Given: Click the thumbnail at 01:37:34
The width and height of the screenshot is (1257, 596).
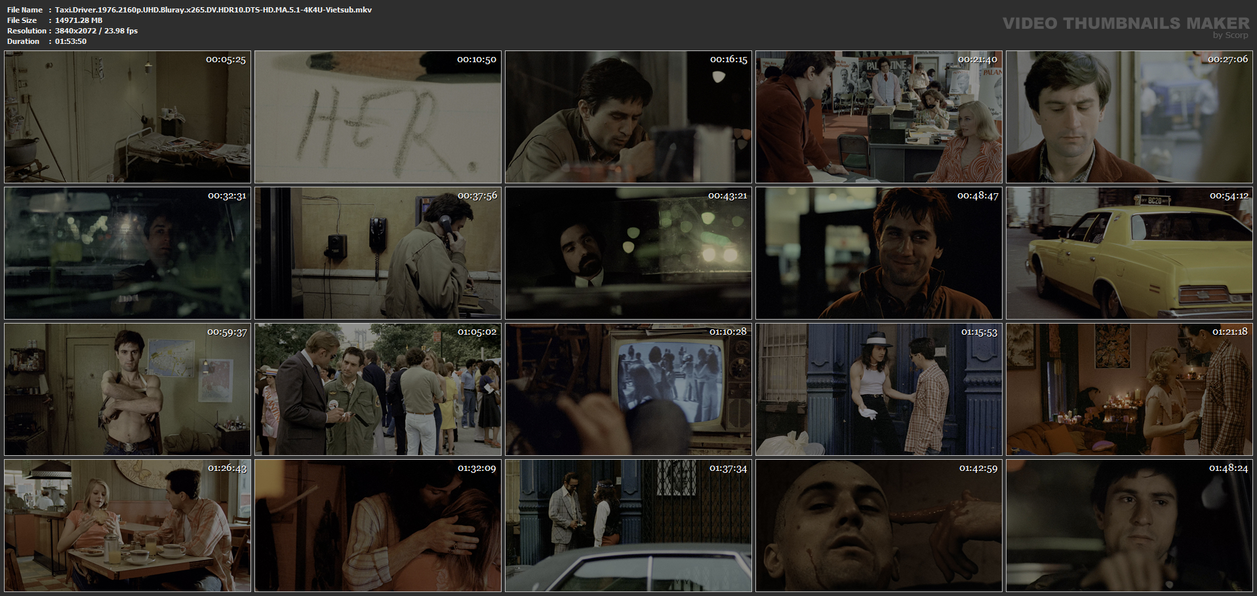Looking at the screenshot, I should (x=629, y=526).
